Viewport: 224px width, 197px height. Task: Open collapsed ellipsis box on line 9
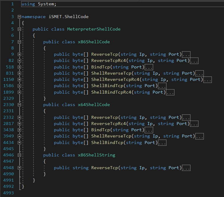coord(186,55)
